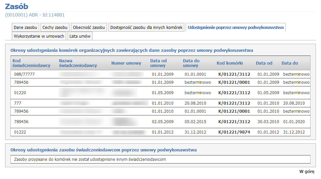Screen dimensions: 321x179
Task: Click the 05.02.2015 contract end date
Action: pos(195,122)
